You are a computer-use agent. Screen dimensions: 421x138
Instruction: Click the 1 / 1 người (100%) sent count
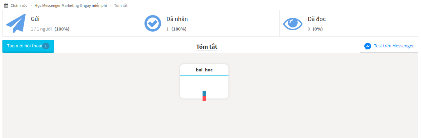click(50, 29)
